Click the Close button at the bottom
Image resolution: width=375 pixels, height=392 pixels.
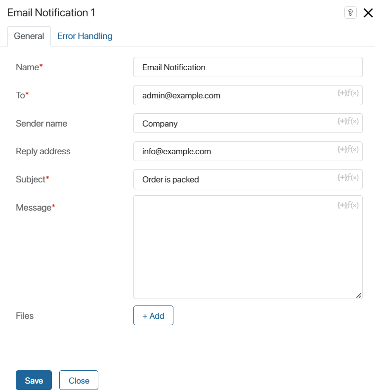pos(79,380)
